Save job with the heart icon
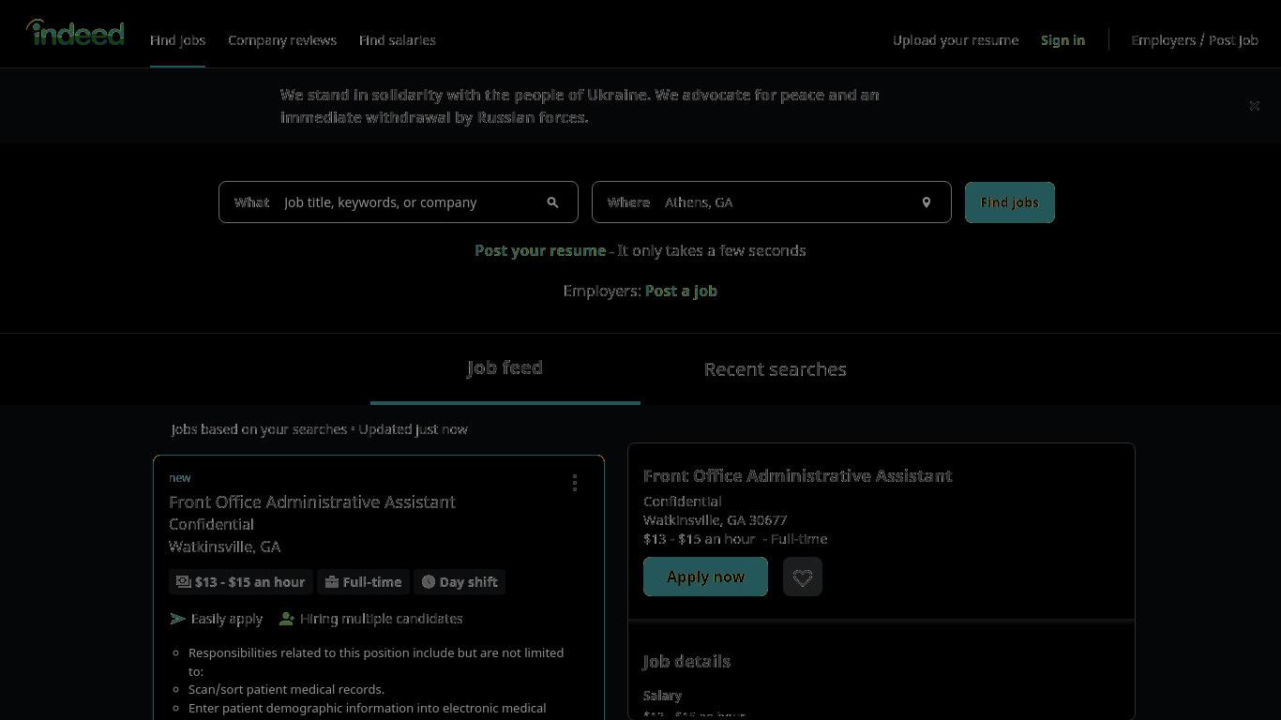Image resolution: width=1281 pixels, height=720 pixels. (803, 577)
